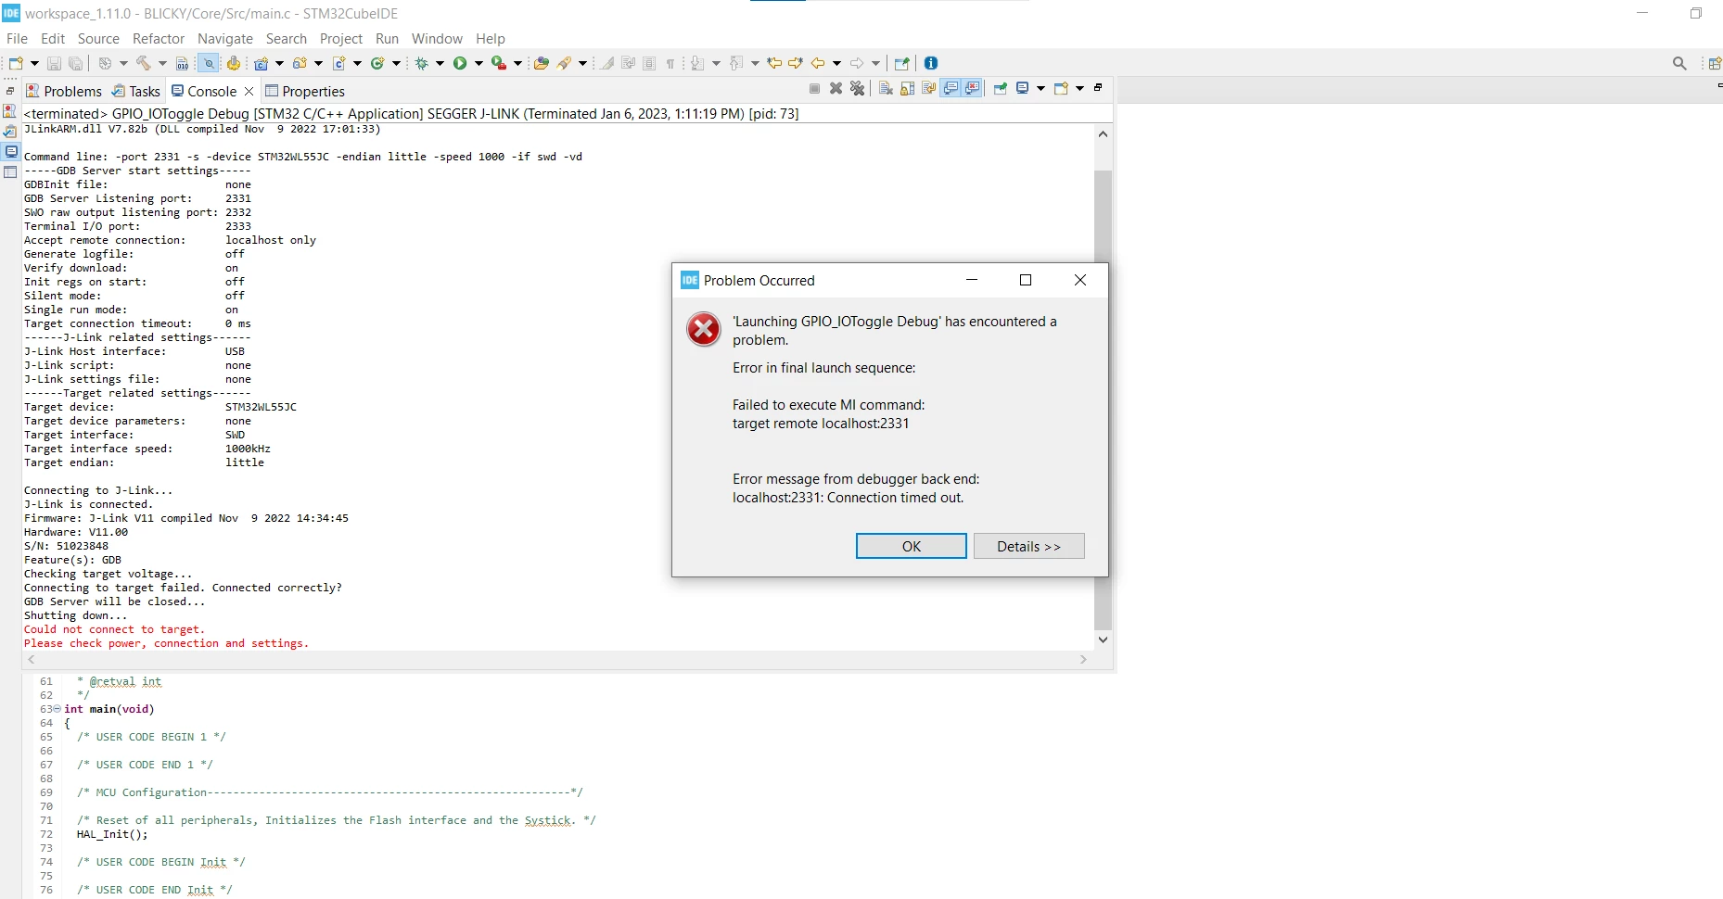This screenshot has width=1723, height=899.
Task: Click the Remove Launch X icon in console toolbar
Action: click(836, 88)
